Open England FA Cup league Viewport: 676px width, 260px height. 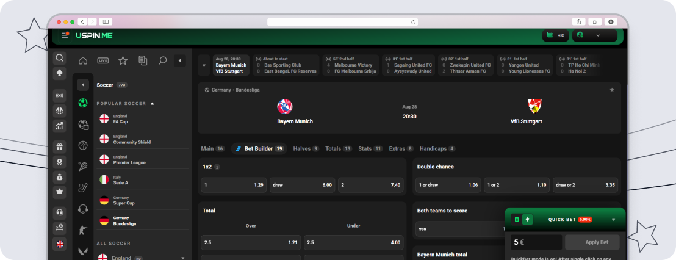(143, 119)
